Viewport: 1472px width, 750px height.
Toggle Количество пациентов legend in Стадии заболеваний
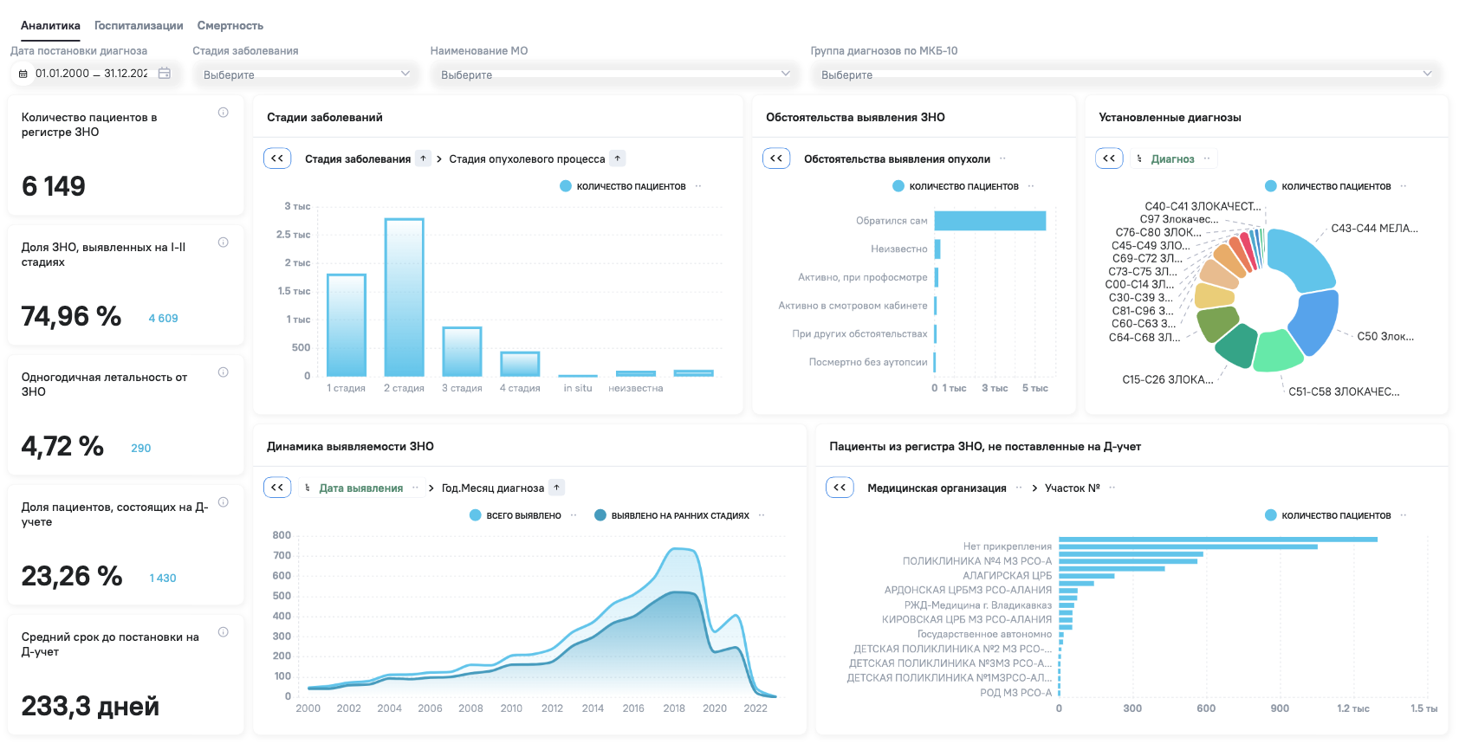(623, 186)
